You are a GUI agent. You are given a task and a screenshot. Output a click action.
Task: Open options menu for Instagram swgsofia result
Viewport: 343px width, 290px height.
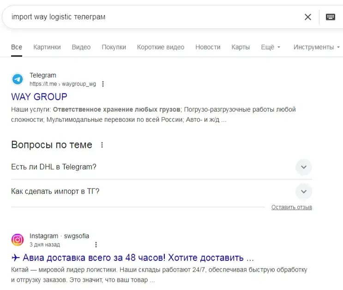click(96, 244)
